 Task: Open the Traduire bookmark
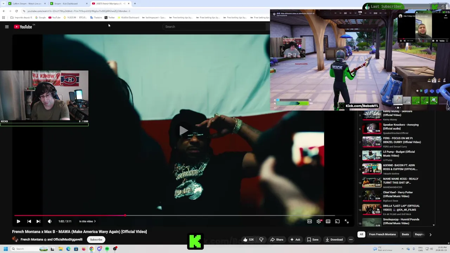coord(96,18)
